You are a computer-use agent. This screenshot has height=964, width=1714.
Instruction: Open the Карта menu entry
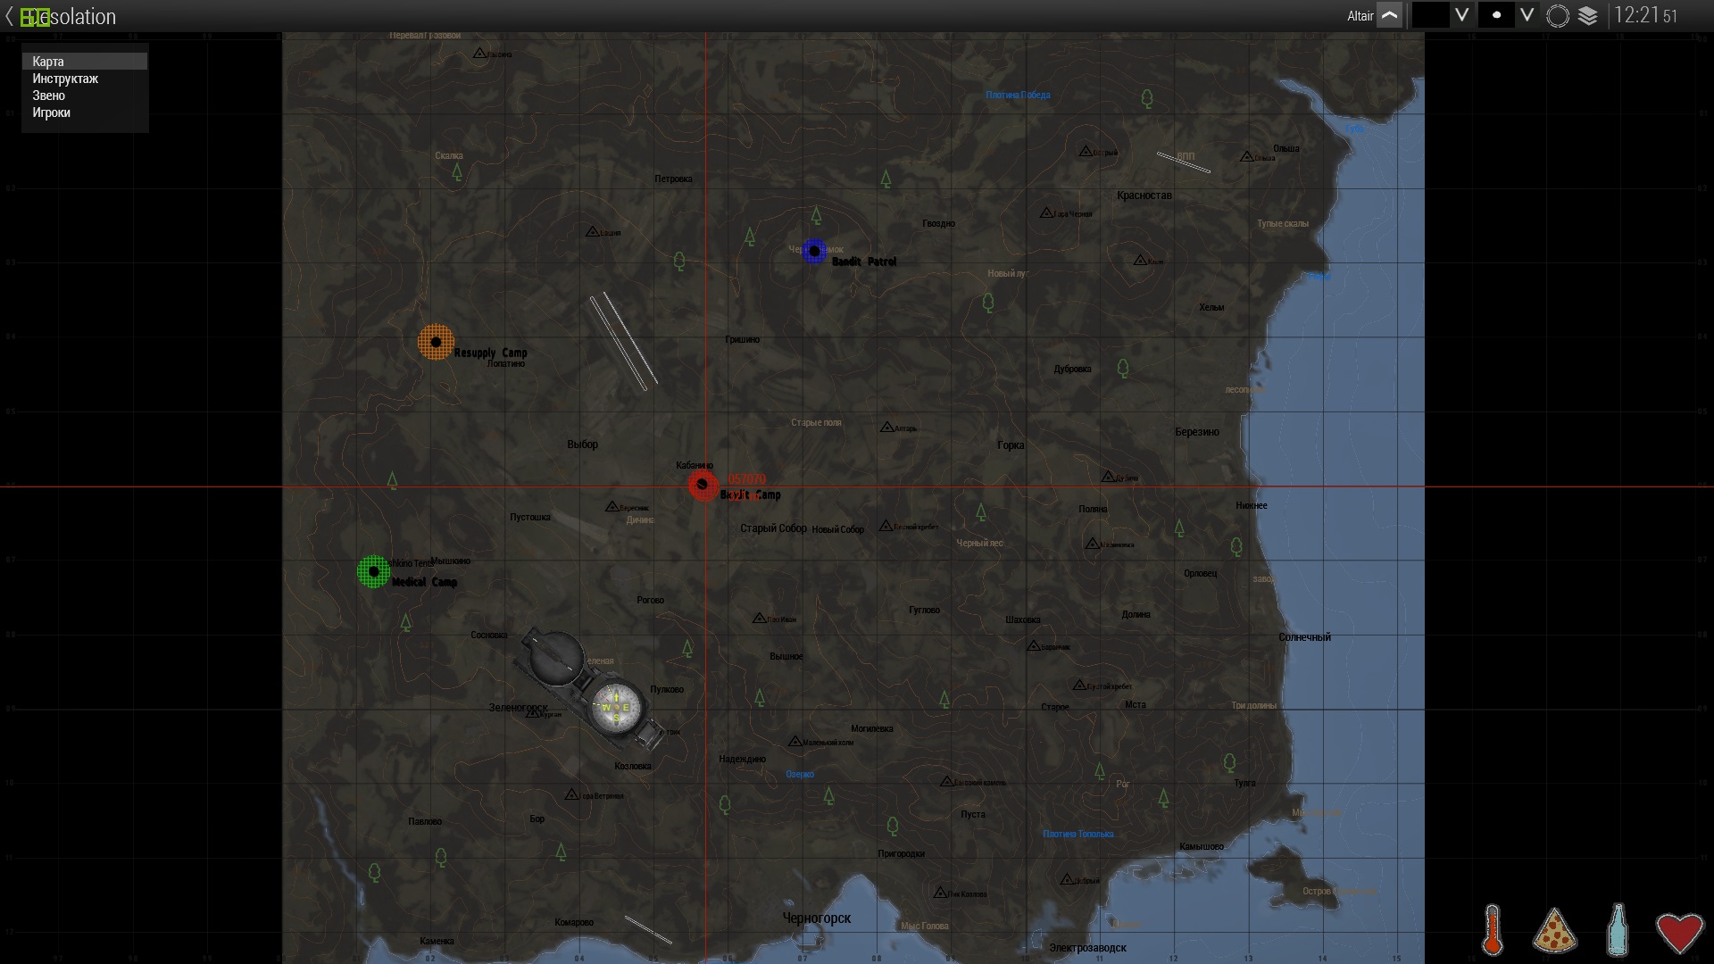85,62
